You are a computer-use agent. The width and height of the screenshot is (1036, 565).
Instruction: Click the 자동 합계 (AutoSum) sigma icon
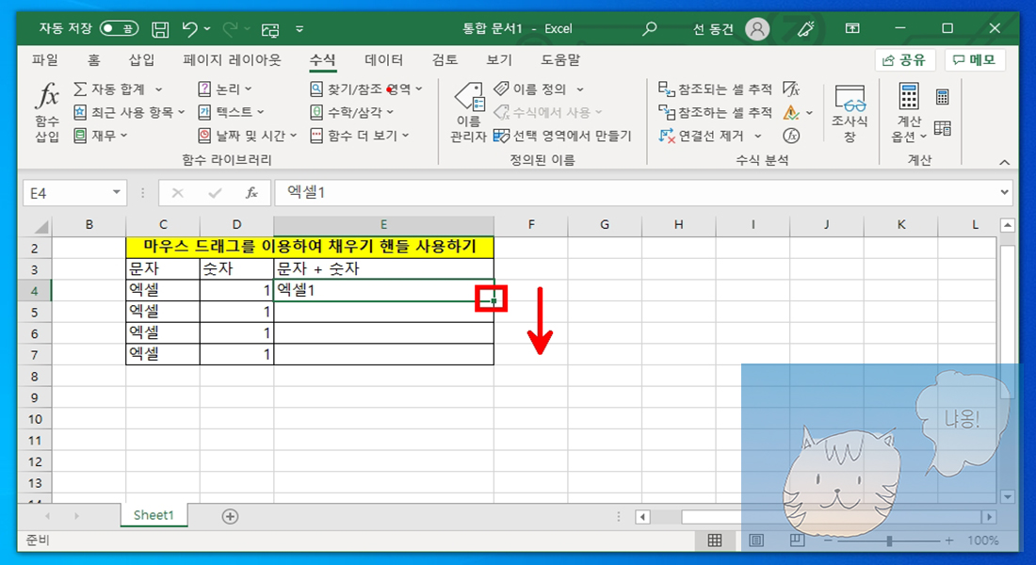[80, 89]
